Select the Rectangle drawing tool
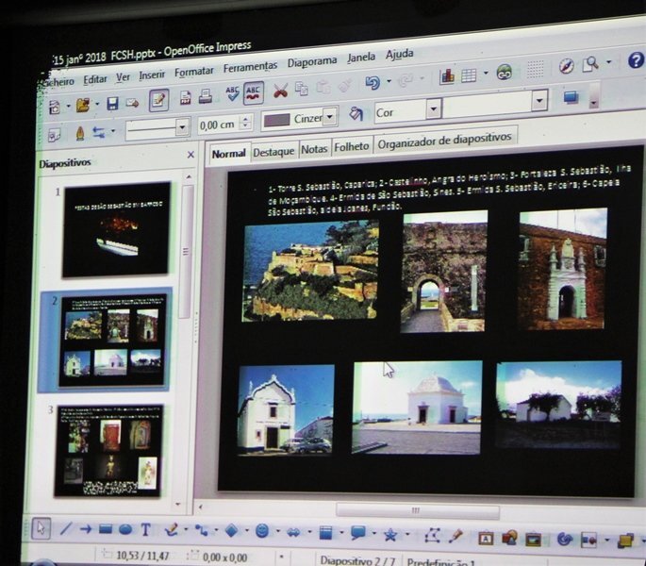Image resolution: width=646 pixels, height=566 pixels. tap(106, 529)
